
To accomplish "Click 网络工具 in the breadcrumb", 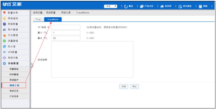I will tap(66, 13).
